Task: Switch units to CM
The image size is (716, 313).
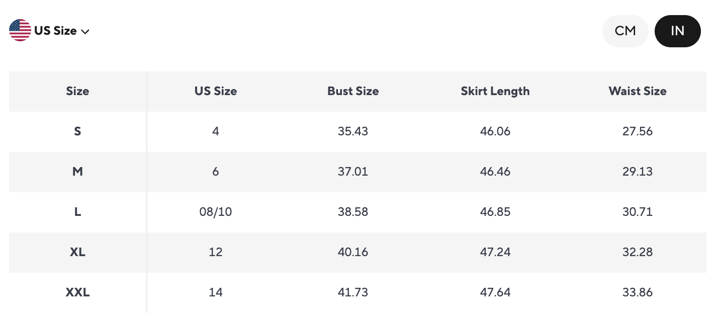Action: (x=625, y=31)
